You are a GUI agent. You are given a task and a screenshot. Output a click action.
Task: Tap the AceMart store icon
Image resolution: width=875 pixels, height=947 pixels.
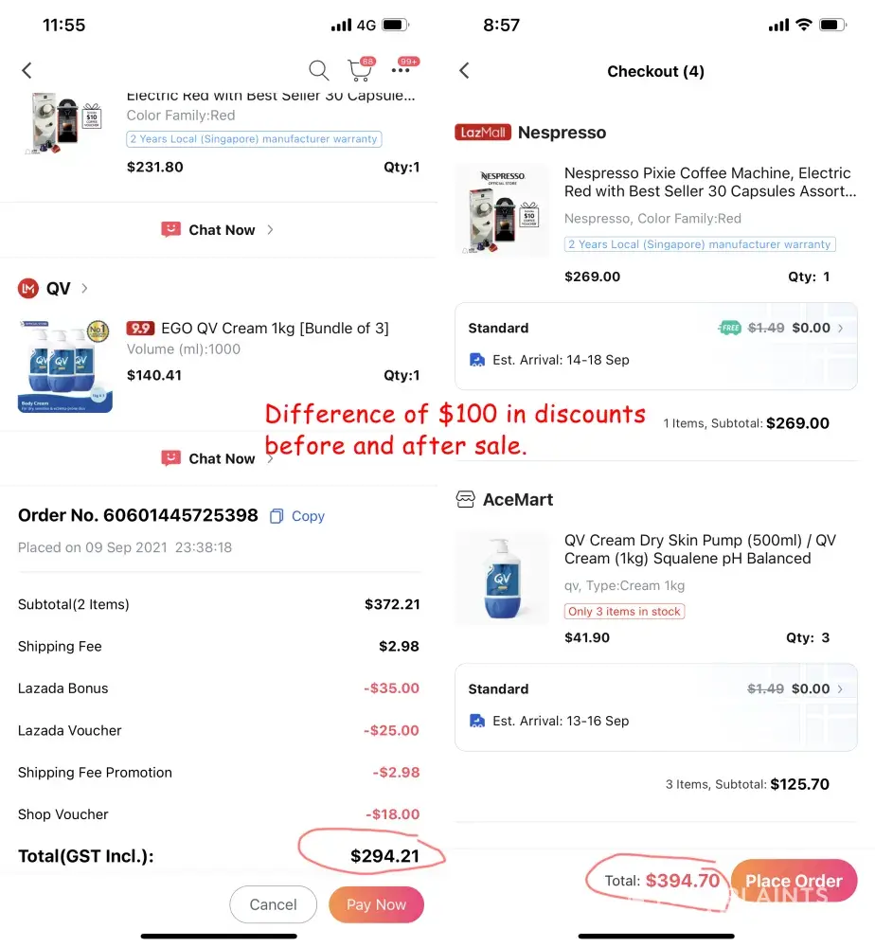click(465, 499)
